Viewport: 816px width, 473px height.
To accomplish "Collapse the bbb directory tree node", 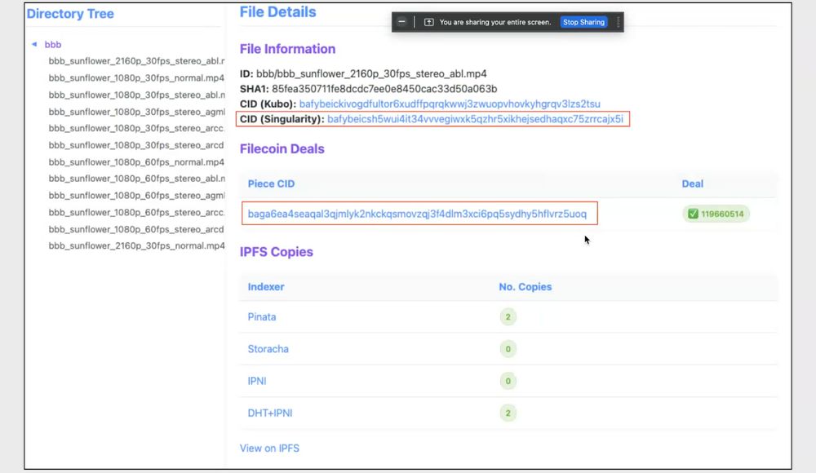I will click(33, 45).
